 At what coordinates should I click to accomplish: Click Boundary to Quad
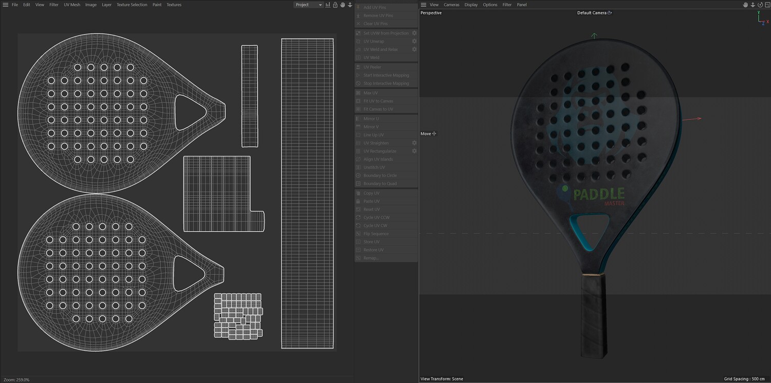(386, 184)
